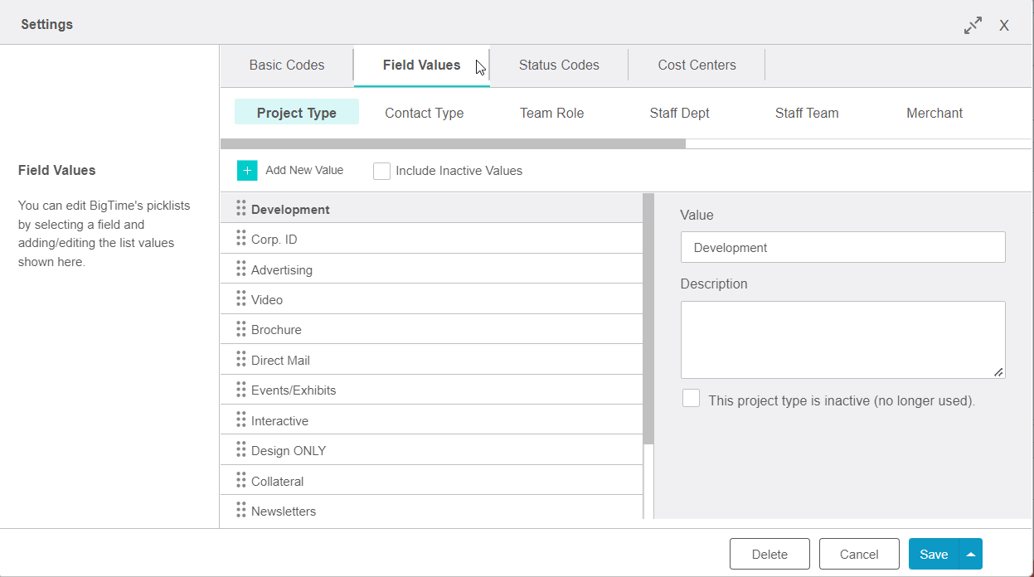The height and width of the screenshot is (577, 1034).
Task: Click the drag handle beside Advertising
Action: [x=241, y=269]
